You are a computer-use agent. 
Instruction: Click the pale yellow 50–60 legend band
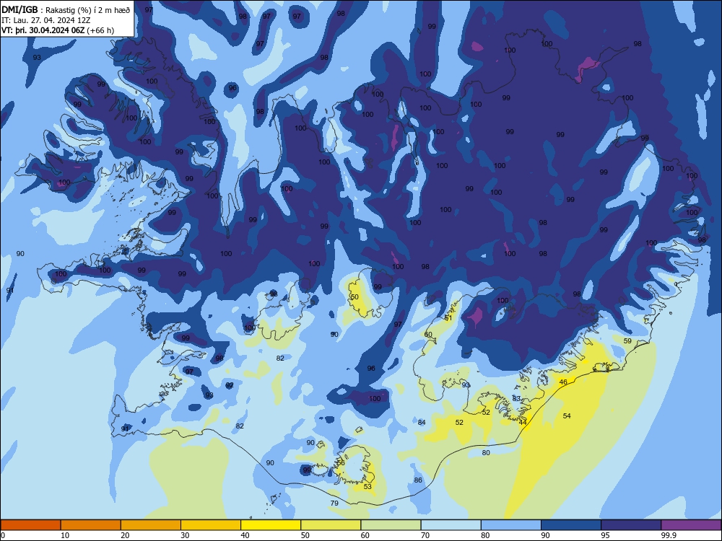coord(331,525)
